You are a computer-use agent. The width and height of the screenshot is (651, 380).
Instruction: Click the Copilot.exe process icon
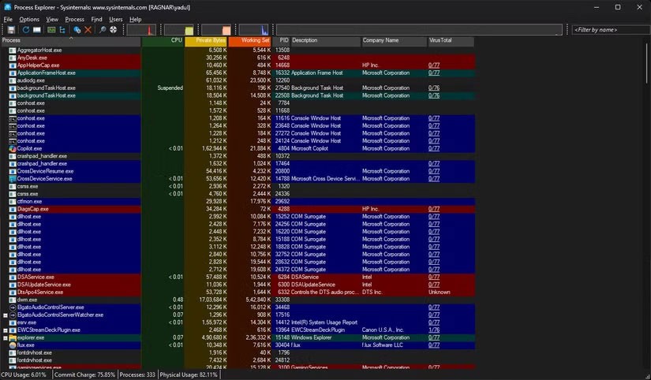tap(13, 148)
